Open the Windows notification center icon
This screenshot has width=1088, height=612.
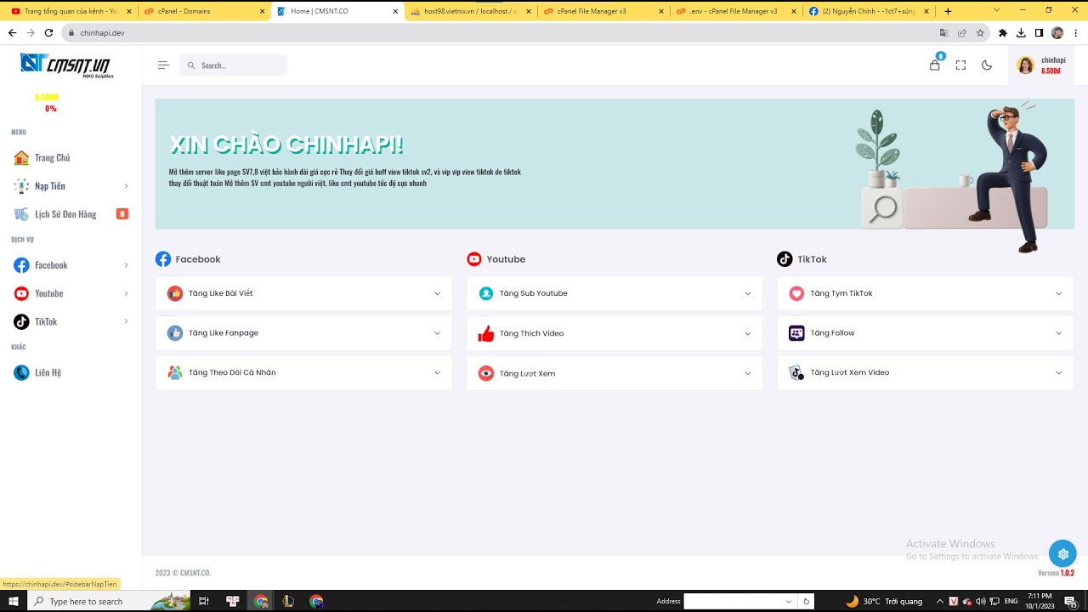pos(1072,601)
